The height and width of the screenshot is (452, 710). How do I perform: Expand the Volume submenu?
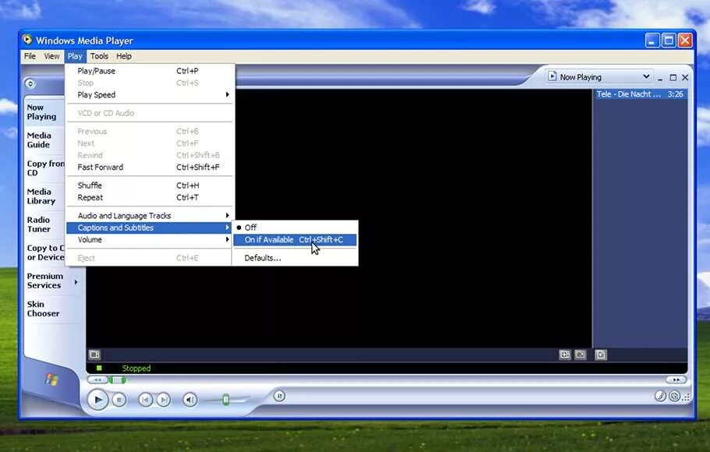(x=150, y=240)
